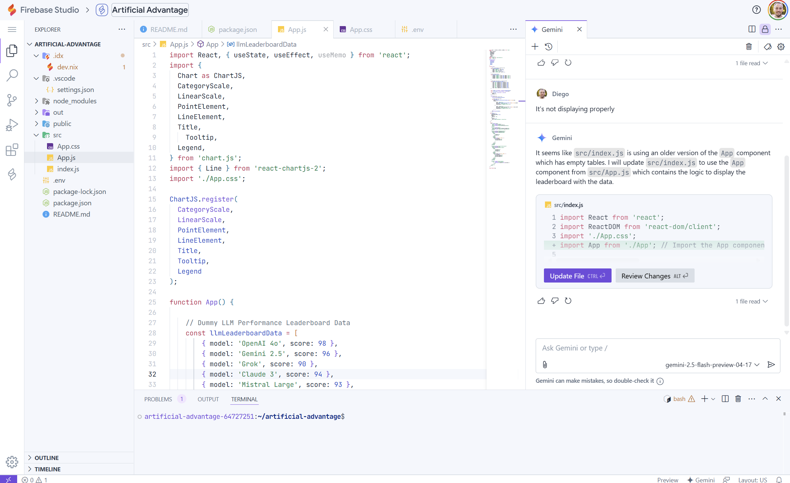Click the Gemini tag icon beside settings
The width and height of the screenshot is (790, 483).
(768, 47)
